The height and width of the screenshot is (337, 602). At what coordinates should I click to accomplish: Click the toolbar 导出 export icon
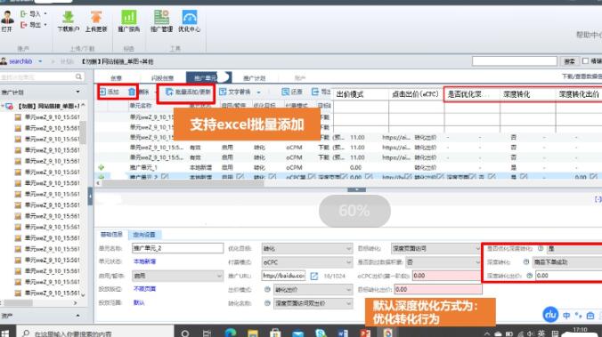coord(315,92)
